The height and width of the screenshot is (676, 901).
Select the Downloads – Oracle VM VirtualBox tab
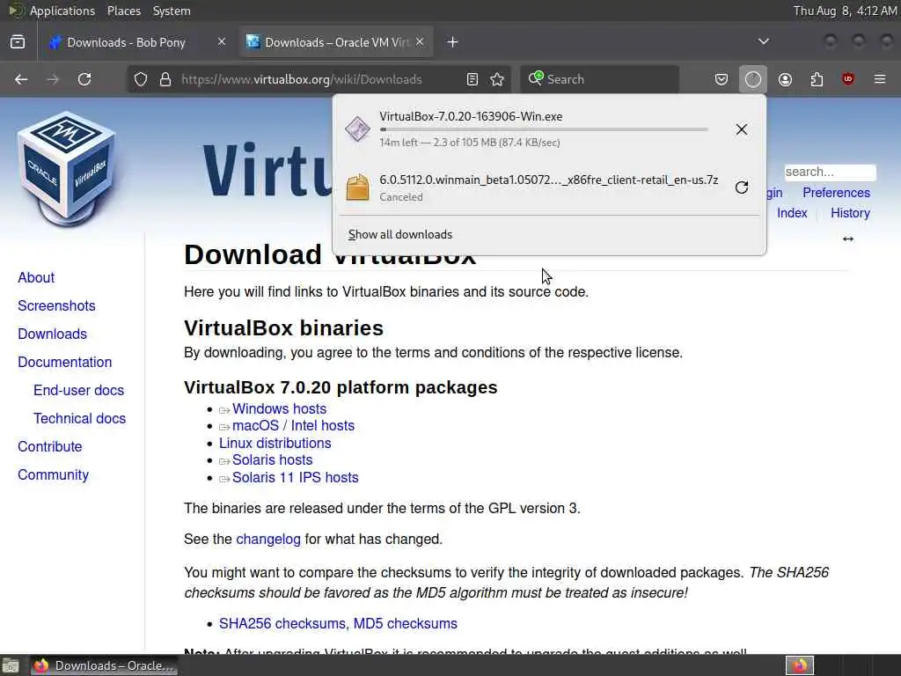tap(336, 42)
